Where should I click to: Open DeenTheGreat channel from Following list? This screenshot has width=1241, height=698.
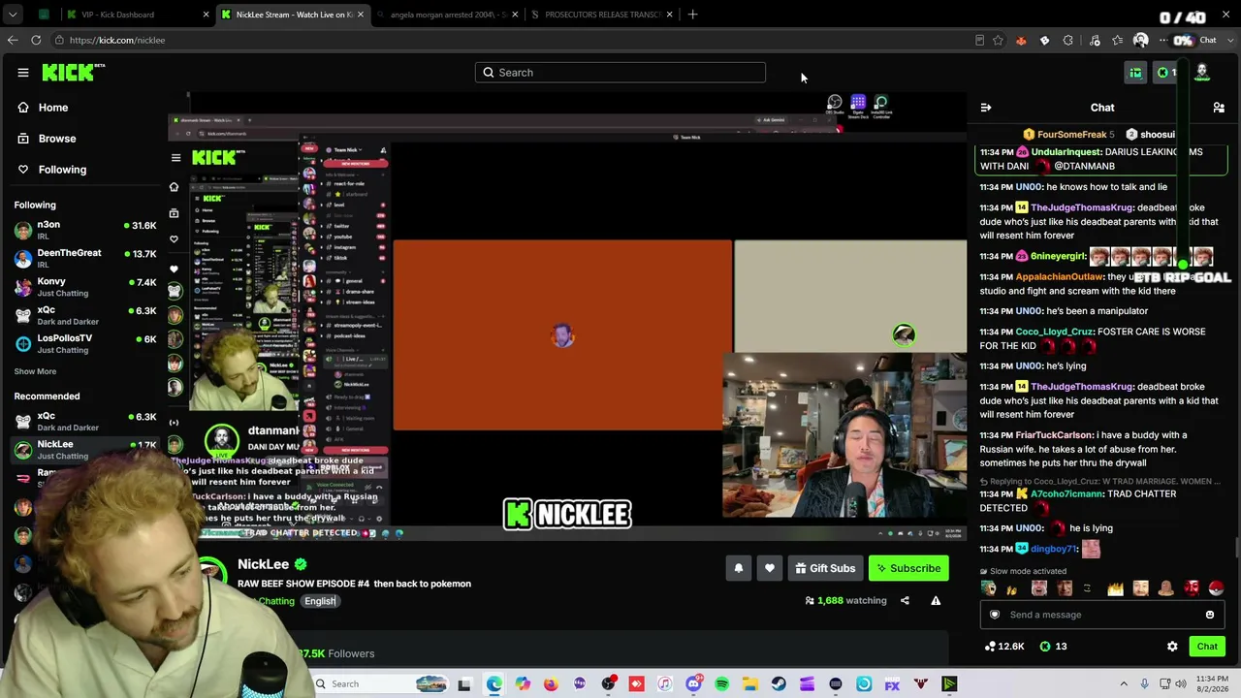pos(85,258)
